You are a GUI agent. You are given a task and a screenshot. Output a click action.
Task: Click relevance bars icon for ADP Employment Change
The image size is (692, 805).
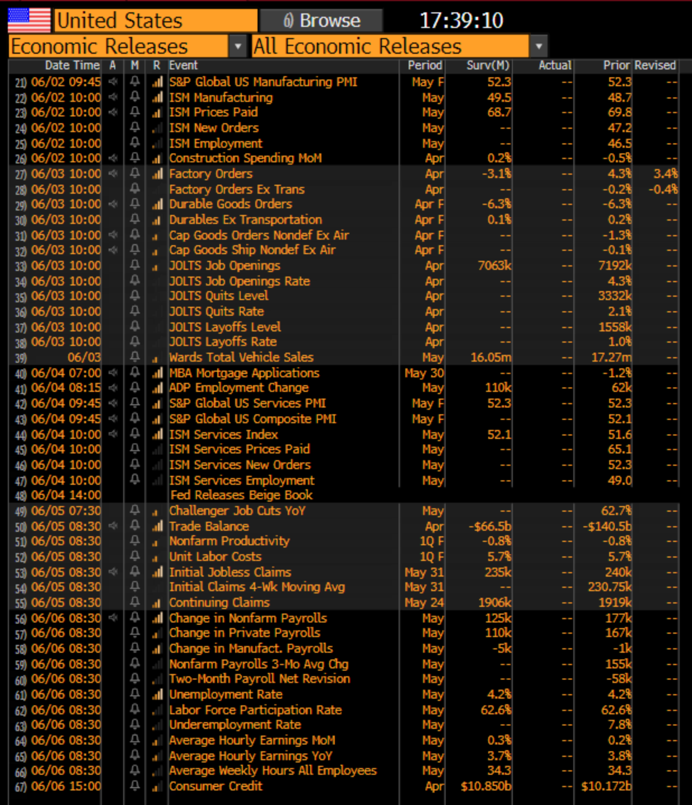tap(157, 388)
